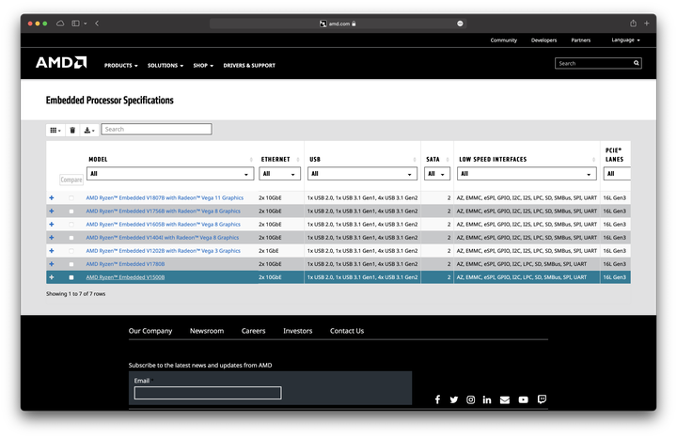Click the amd.com address bar

tap(338, 23)
